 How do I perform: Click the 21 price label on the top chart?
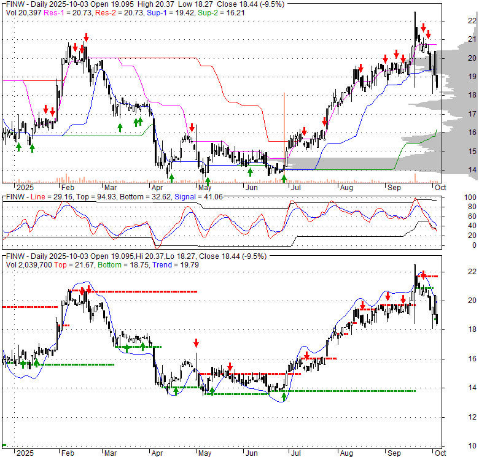tap(472, 39)
